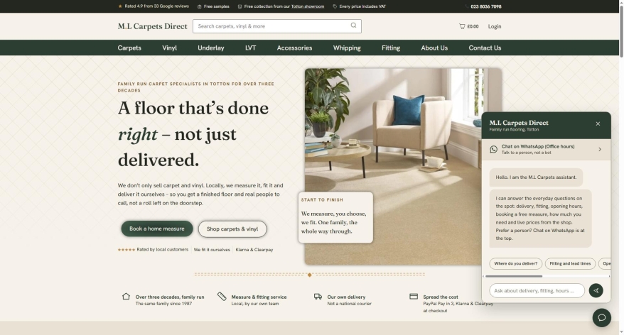624x335 pixels.
Task: Open the LVT menu
Action: click(x=250, y=48)
